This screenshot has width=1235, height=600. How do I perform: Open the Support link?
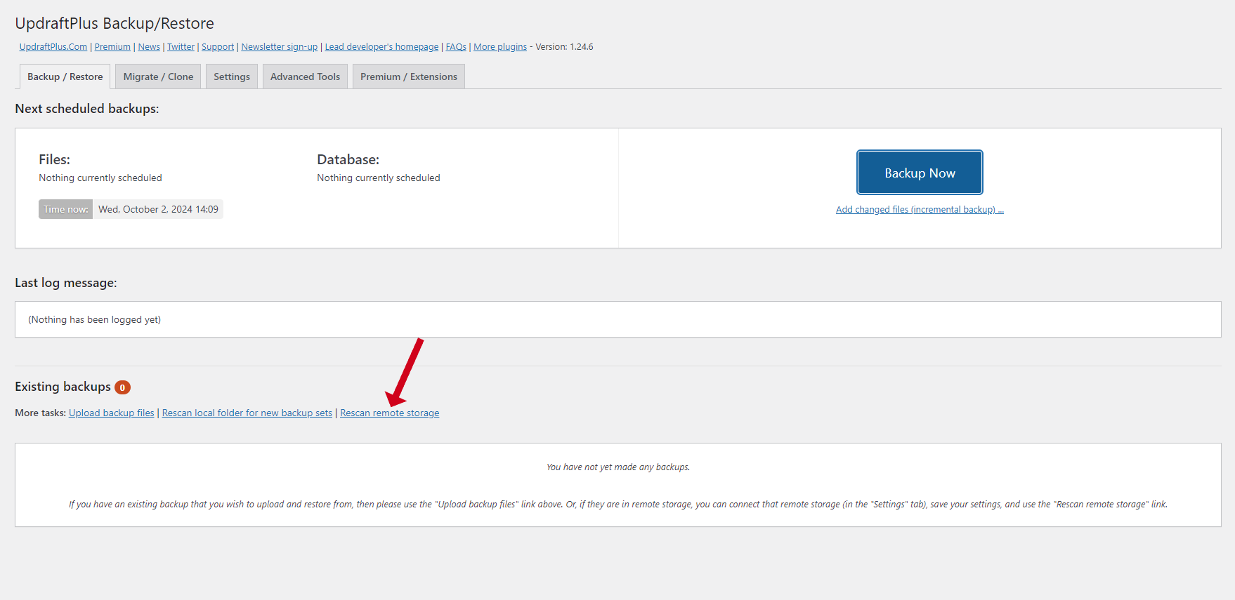(x=218, y=47)
